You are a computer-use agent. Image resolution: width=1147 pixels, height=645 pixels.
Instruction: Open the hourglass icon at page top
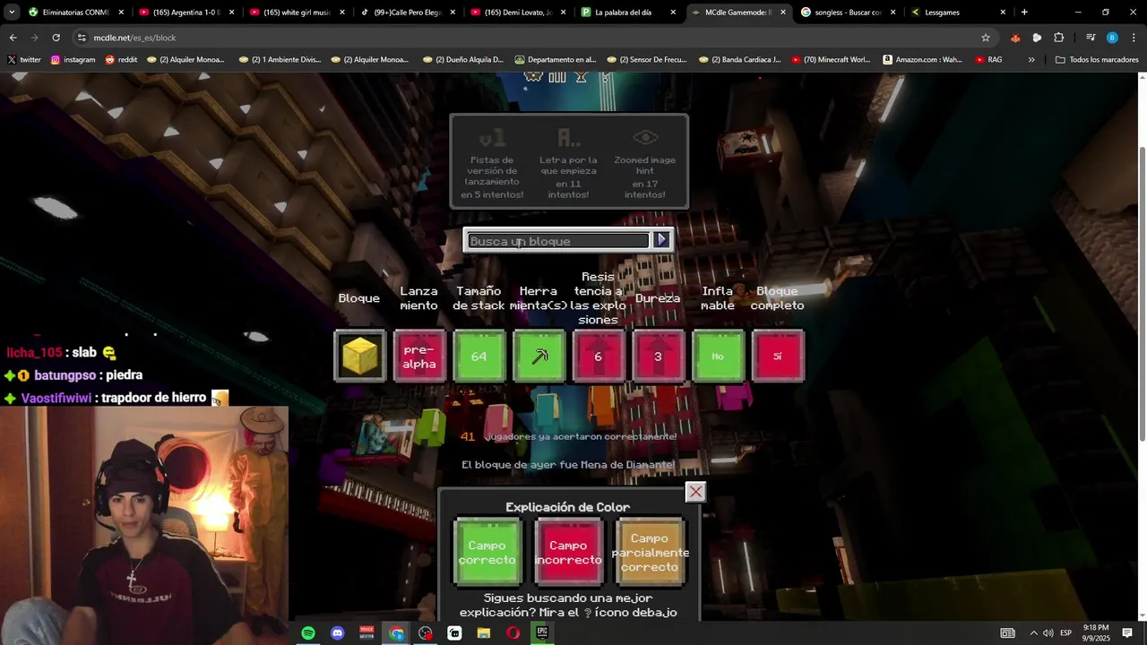click(x=581, y=77)
